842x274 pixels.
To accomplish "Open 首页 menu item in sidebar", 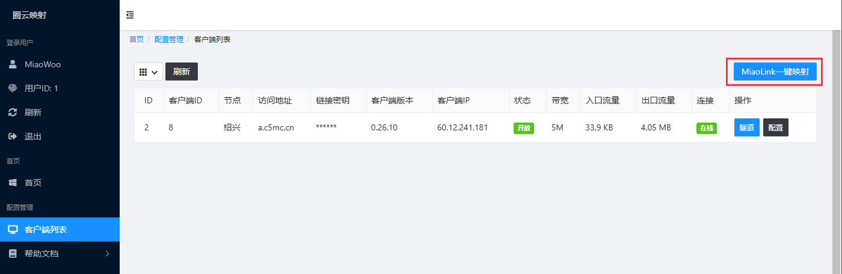I will (60, 183).
